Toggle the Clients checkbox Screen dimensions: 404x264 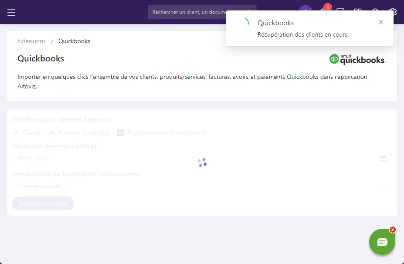[x=16, y=132]
